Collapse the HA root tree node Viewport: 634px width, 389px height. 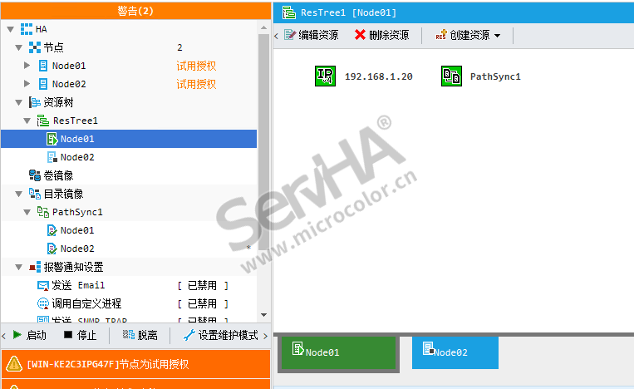coord(10,29)
